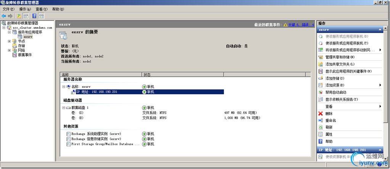Click the scc_cluster.emmdemo.com cluster icon
The height and width of the screenshot is (169, 390).
pos(10,28)
